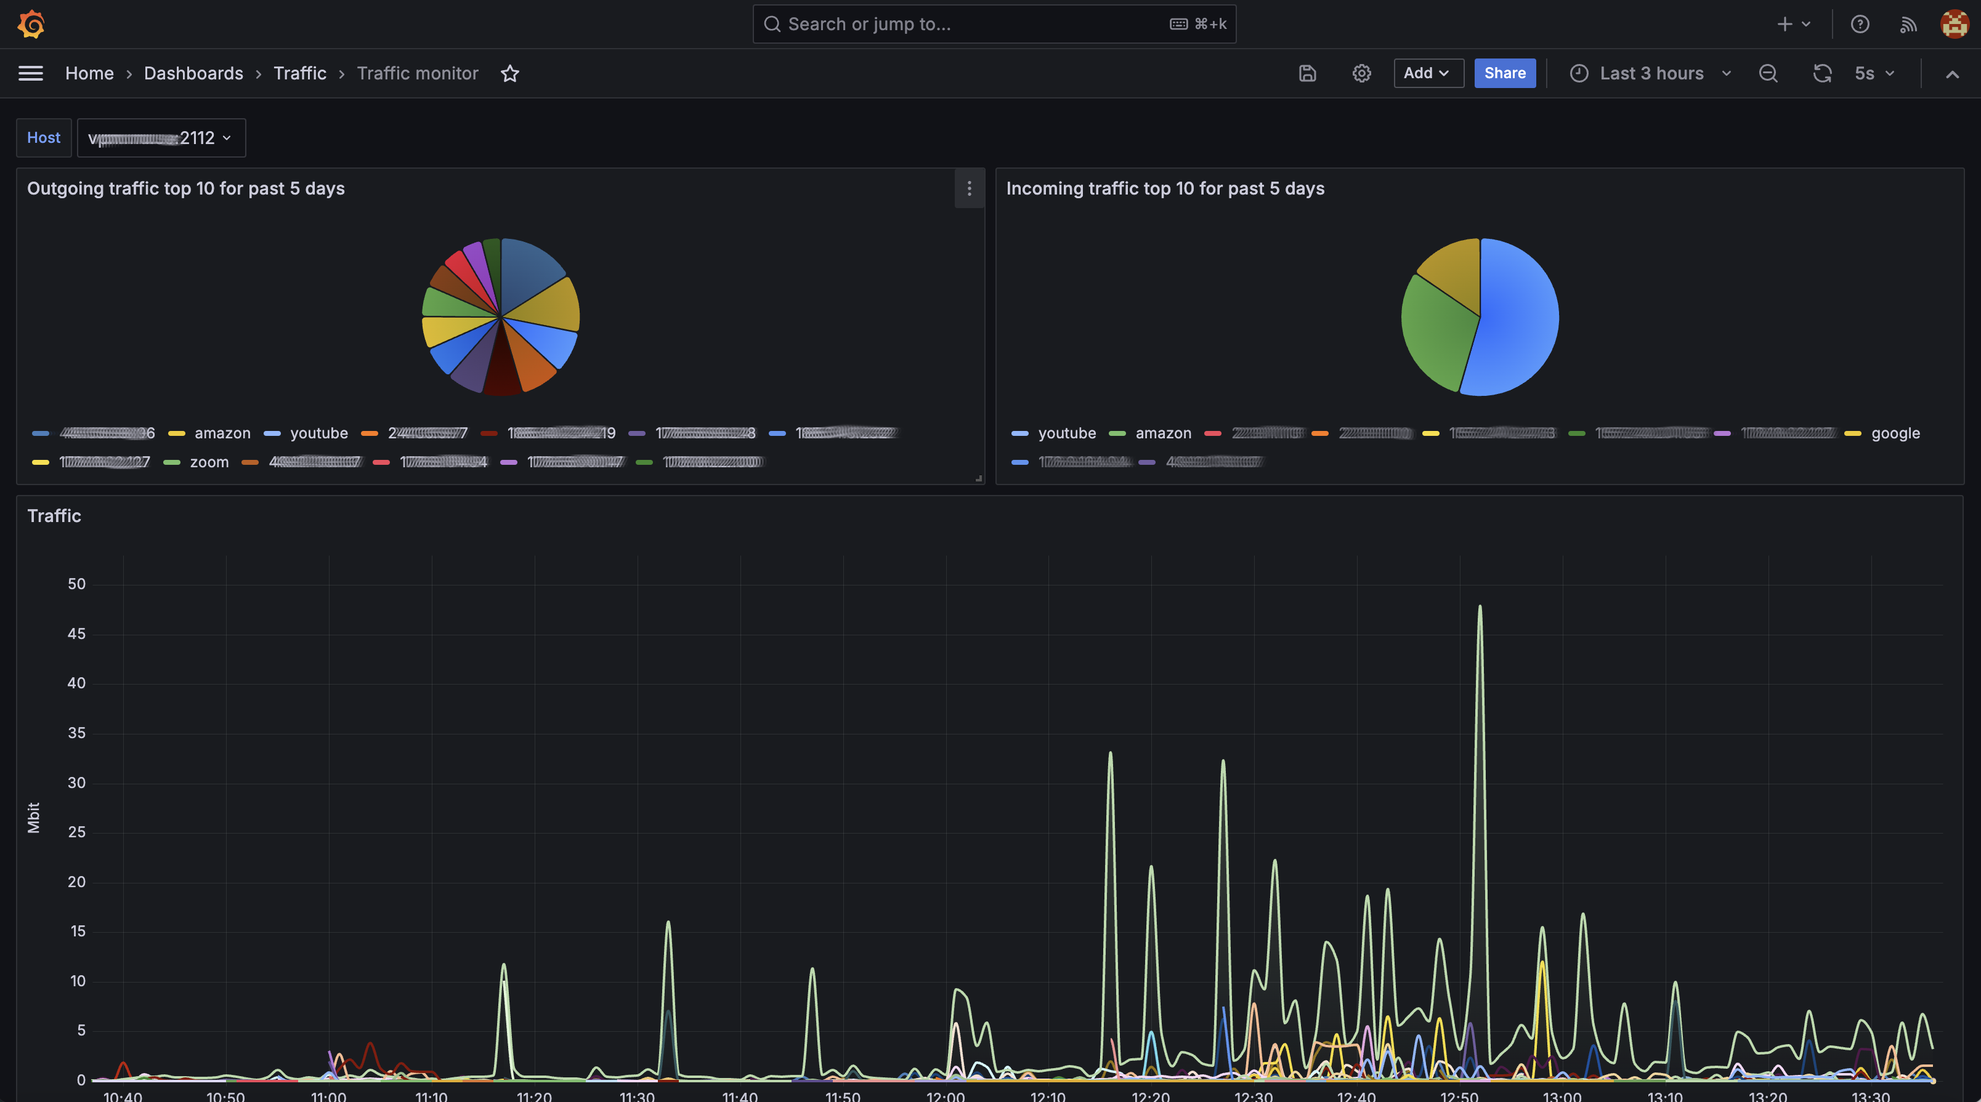Star the Traffic monitor dashboard

click(510, 73)
